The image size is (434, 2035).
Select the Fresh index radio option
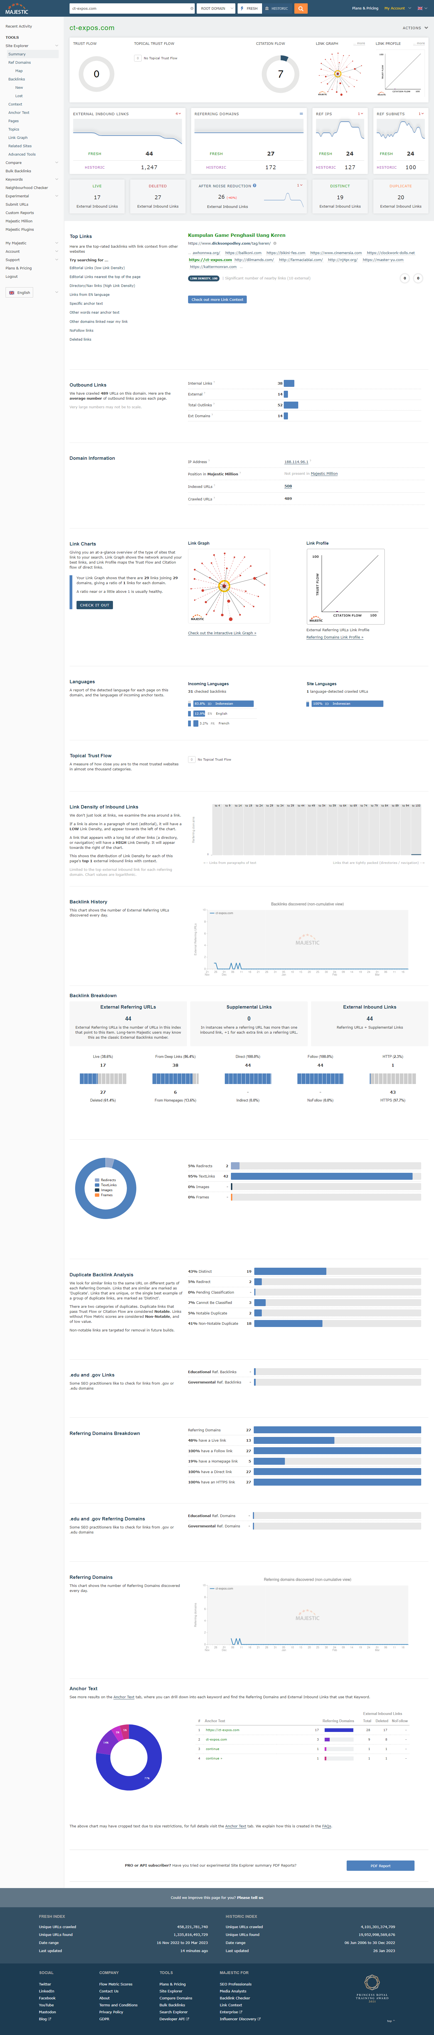249,8
